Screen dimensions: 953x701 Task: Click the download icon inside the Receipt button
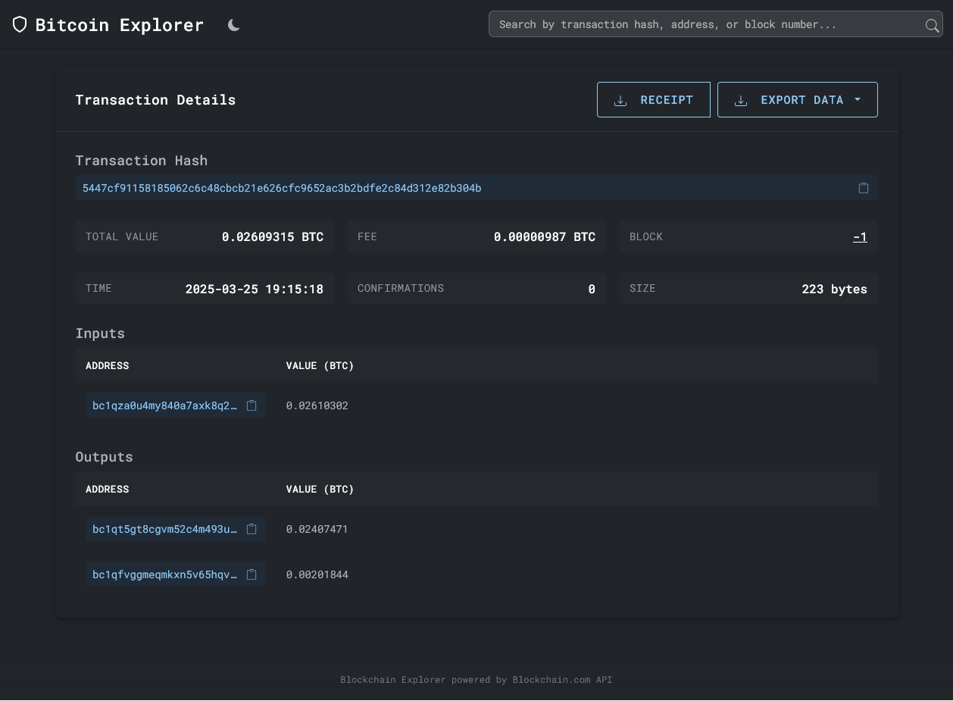click(x=620, y=100)
